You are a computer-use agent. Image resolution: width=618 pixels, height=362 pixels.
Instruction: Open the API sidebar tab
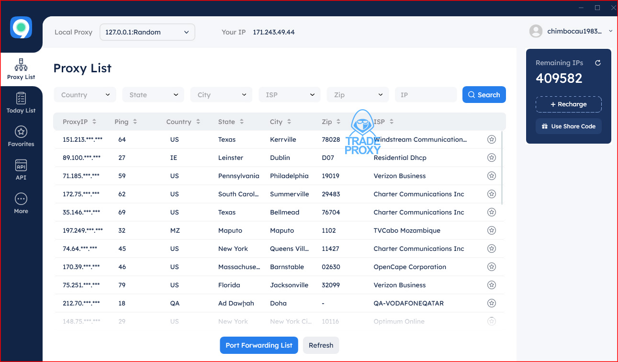click(21, 170)
